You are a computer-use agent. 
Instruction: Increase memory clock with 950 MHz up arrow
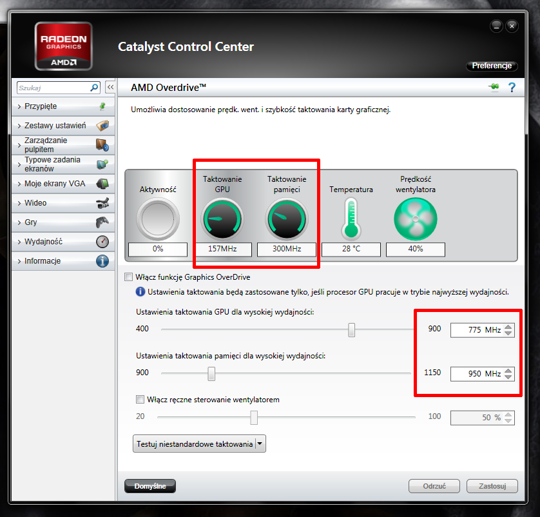508,371
